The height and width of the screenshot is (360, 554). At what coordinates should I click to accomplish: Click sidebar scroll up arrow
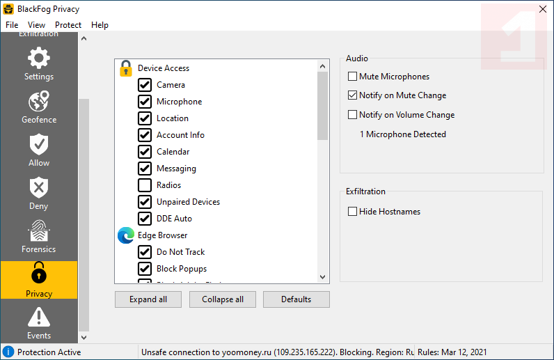(84, 38)
